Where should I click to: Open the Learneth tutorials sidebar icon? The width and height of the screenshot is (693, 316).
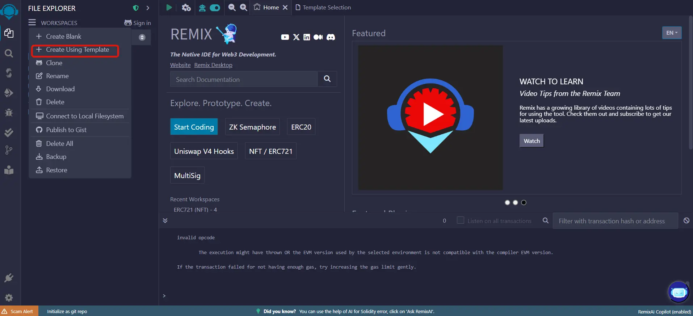[9, 170]
